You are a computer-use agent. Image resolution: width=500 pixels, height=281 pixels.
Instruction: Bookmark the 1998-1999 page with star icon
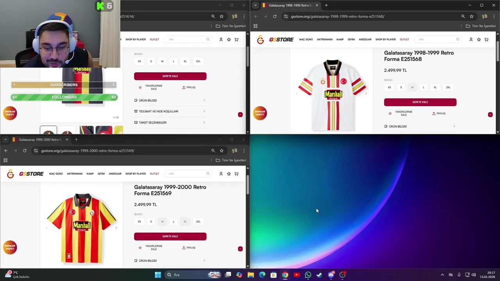[471, 16]
